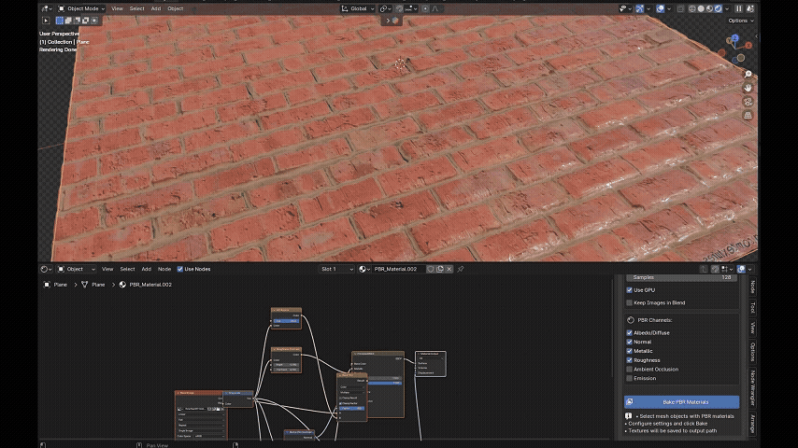Open viewport Object menu
The width and height of the screenshot is (798, 448).
pyautogui.click(x=175, y=8)
